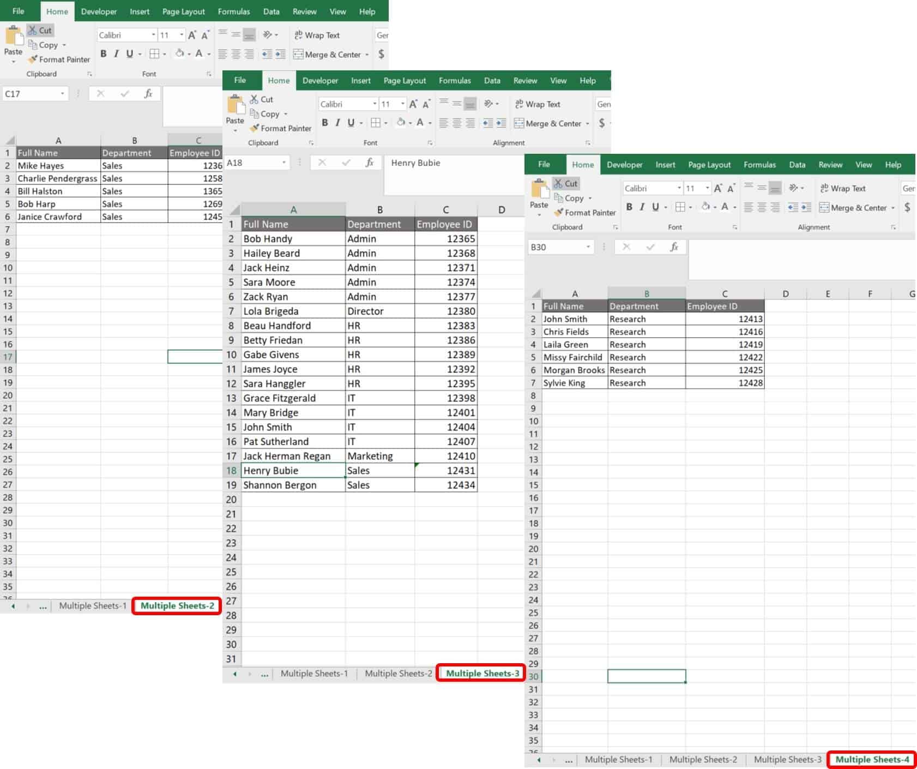The height and width of the screenshot is (769, 917).
Task: Apply Wrap Text formatting
Action: pos(843,188)
